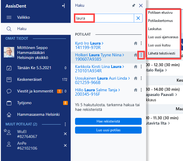This screenshot has height=161, width=183.
Task: Click ID number 021259-966B
Action: tap(88, 83)
